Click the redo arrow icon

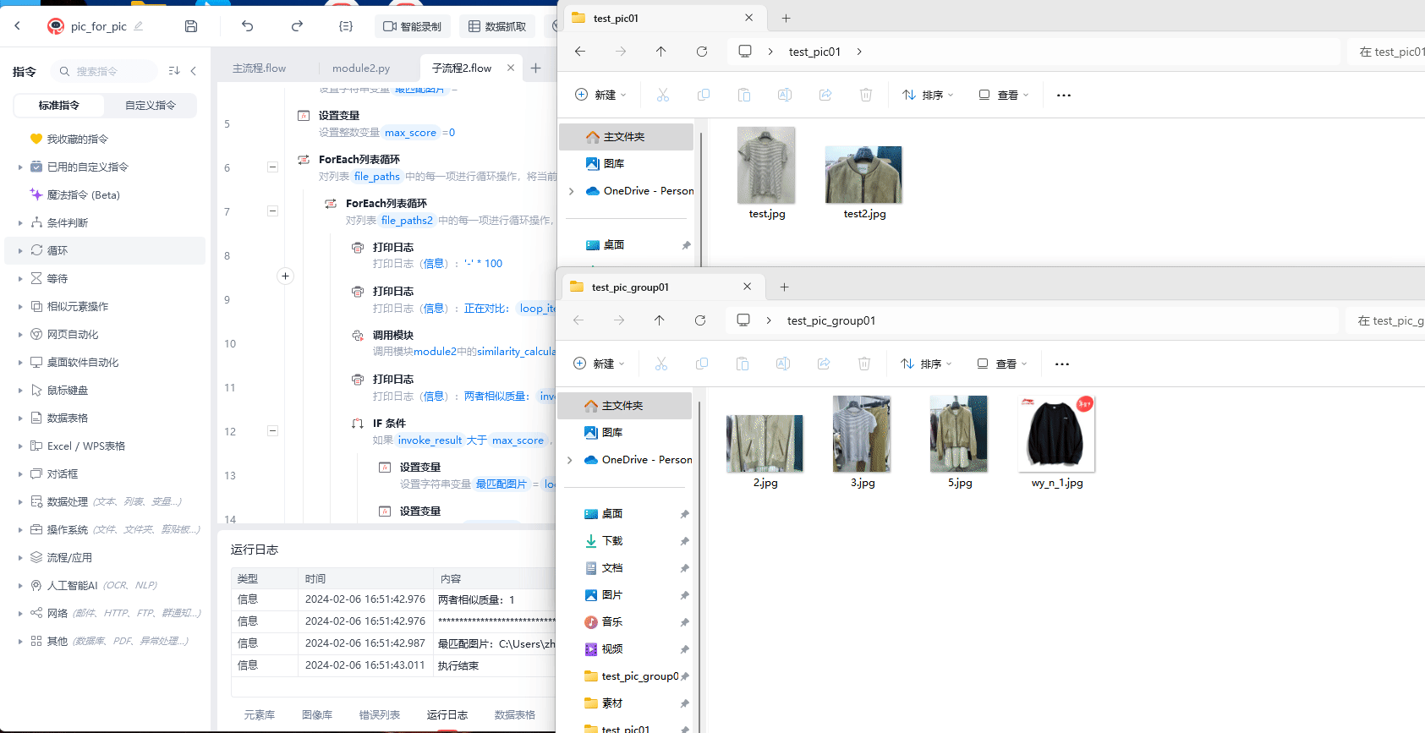click(297, 26)
